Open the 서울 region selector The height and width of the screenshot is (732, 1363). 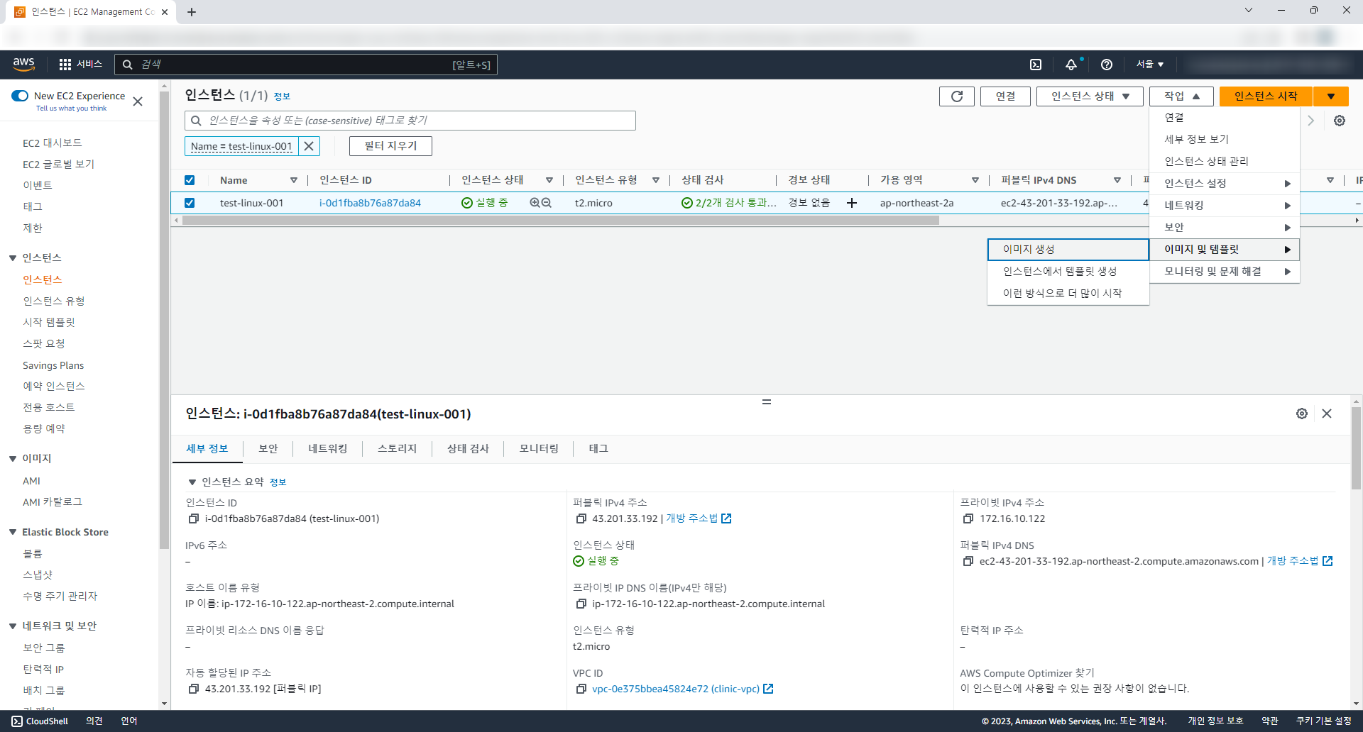(1150, 65)
